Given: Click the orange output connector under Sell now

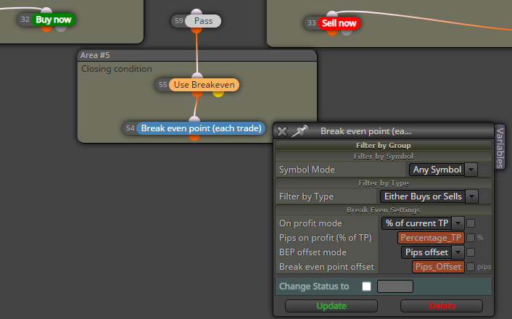Looking at the screenshot, I should tap(332, 32).
